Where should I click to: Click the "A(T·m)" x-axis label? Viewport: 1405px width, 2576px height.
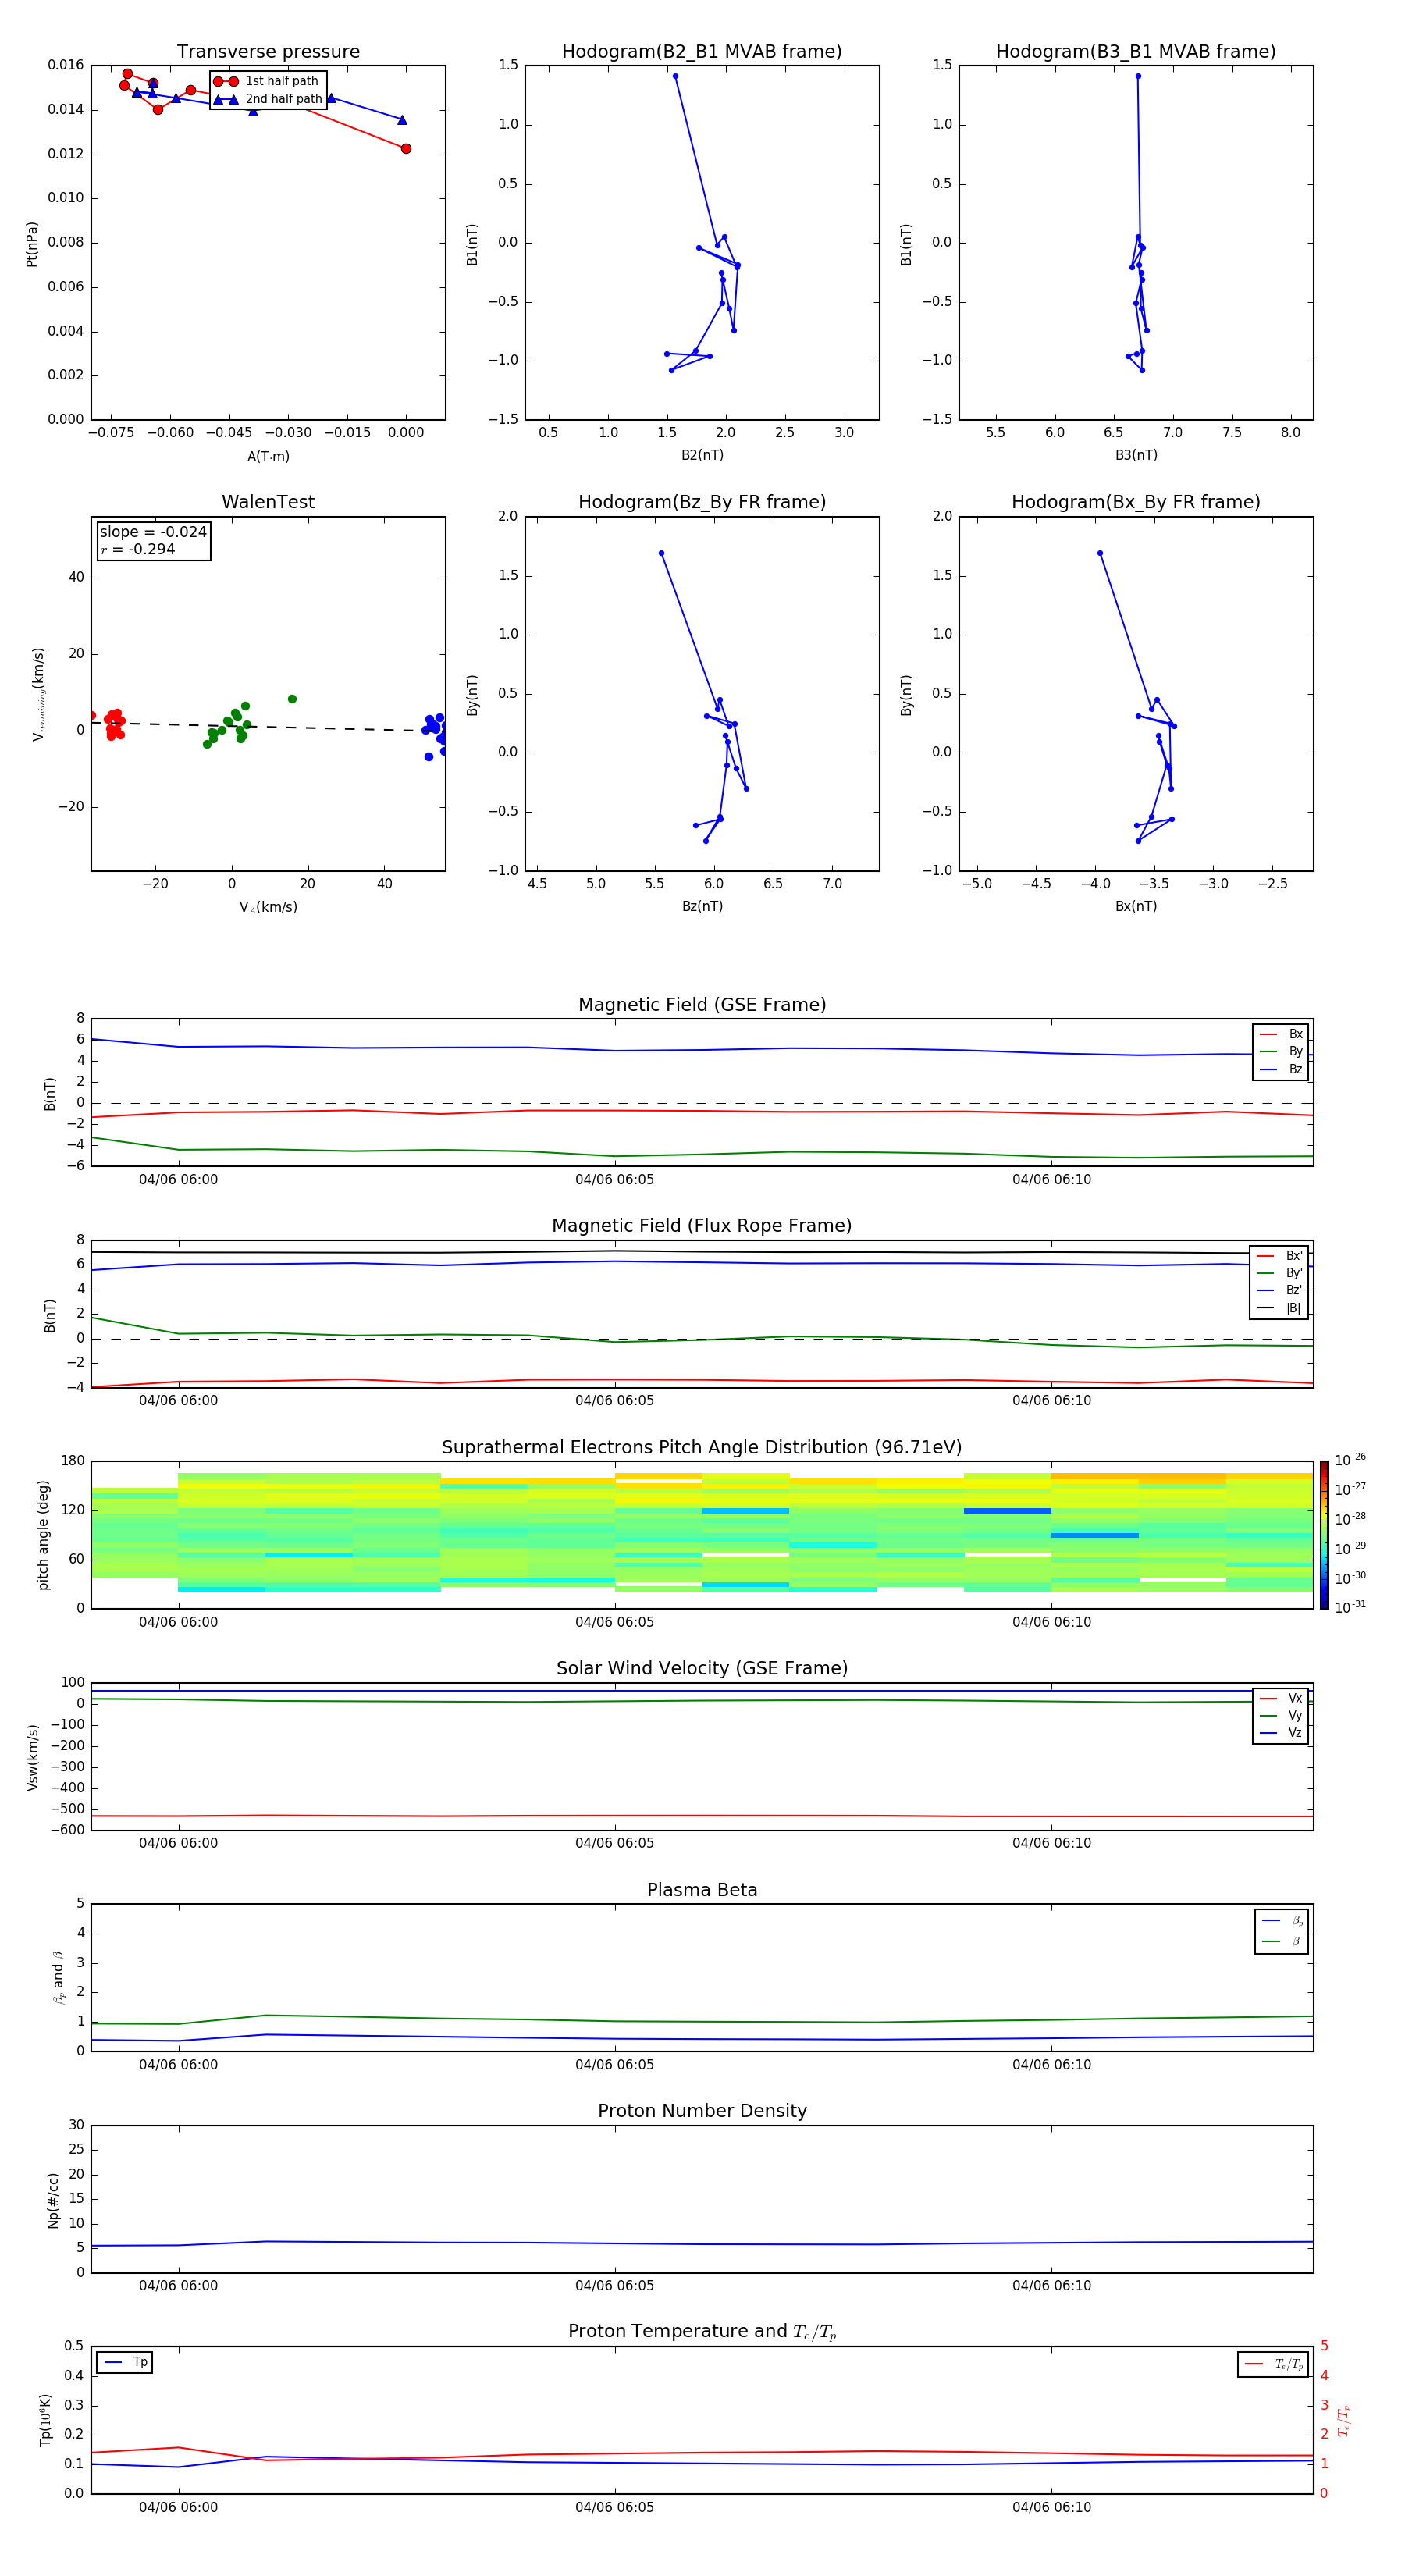[268, 457]
